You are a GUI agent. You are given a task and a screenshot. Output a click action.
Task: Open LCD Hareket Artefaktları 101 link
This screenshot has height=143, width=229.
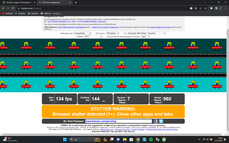(x=62, y=21)
